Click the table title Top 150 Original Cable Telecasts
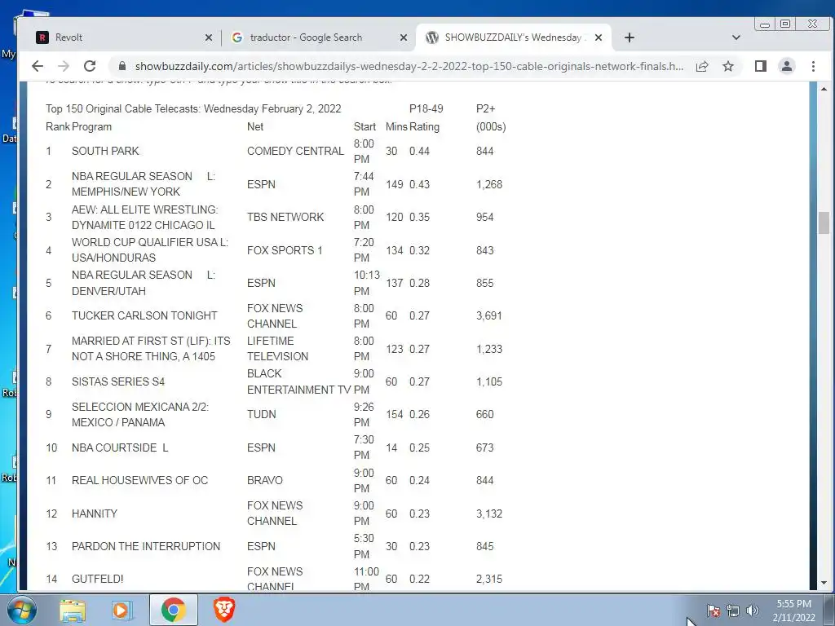835x626 pixels. pyautogui.click(x=193, y=108)
